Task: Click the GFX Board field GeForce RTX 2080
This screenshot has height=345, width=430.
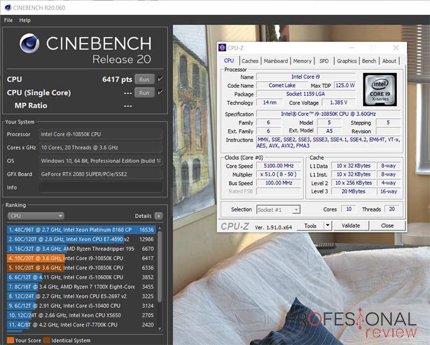Action: pos(101,174)
